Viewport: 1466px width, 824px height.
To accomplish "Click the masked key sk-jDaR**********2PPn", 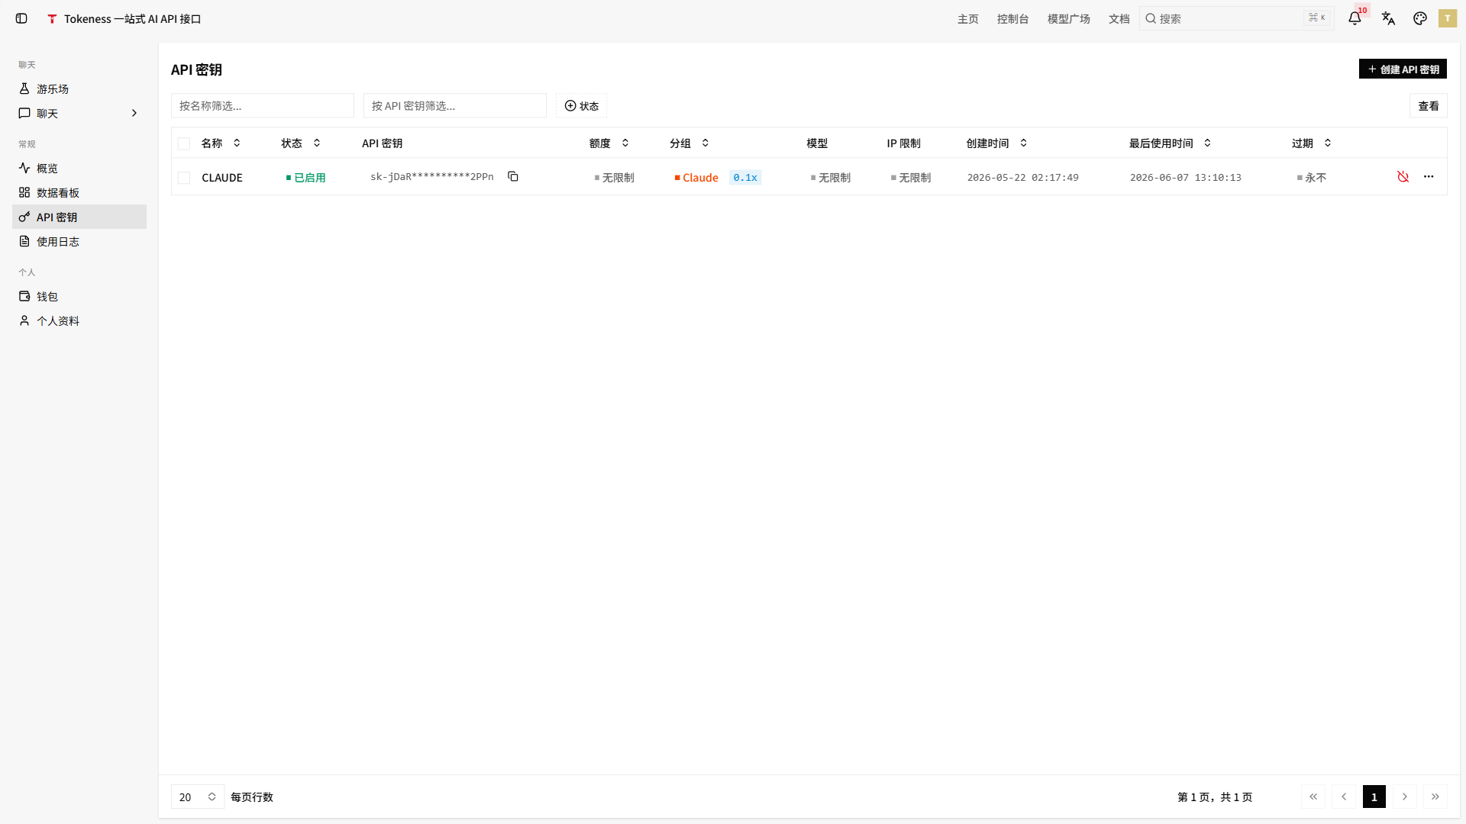I will click(x=432, y=177).
